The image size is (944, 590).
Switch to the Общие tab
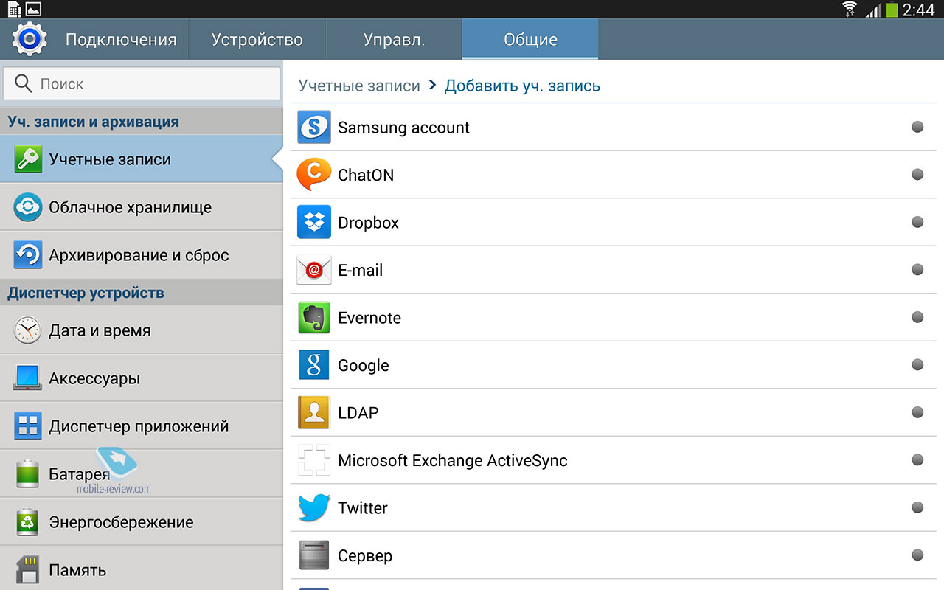point(530,39)
